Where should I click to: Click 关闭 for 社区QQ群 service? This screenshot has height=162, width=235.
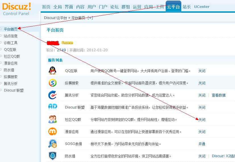pyautogui.click(x=202, y=120)
